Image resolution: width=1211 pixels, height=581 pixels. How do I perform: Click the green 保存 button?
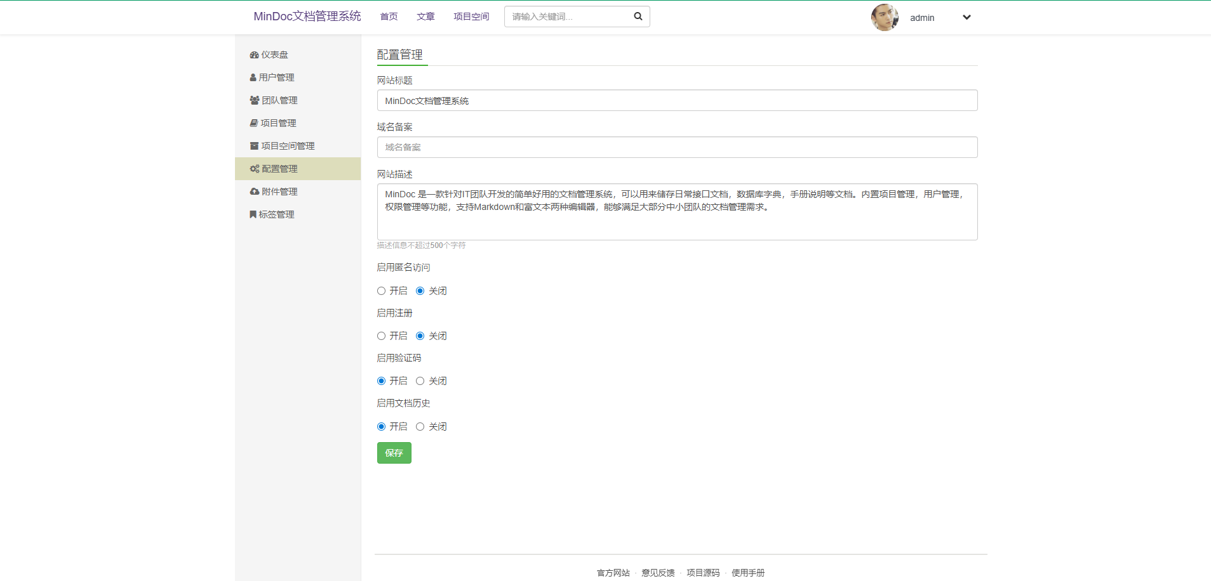coord(394,453)
